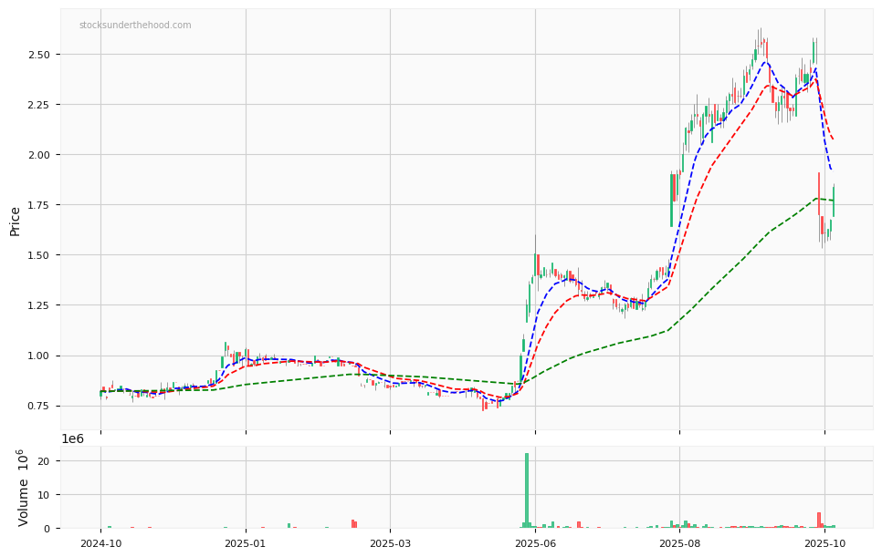This screenshot has height=557, width=882.
Task: Click the tallest green volume bar
Action: 527,490
